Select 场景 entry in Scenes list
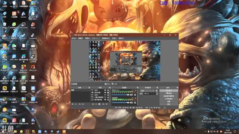This screenshot has height=134, width=239. (x=80, y=90)
